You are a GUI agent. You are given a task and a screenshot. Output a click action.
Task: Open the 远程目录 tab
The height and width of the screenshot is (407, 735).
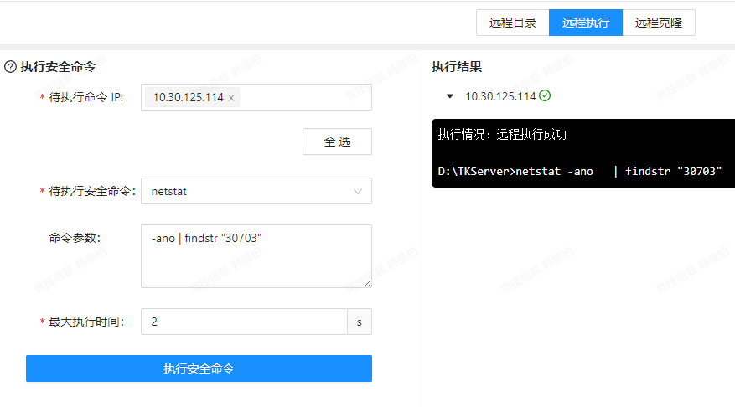(x=513, y=23)
